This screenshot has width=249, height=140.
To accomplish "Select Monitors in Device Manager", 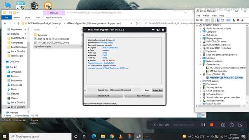I will click(211, 58).
